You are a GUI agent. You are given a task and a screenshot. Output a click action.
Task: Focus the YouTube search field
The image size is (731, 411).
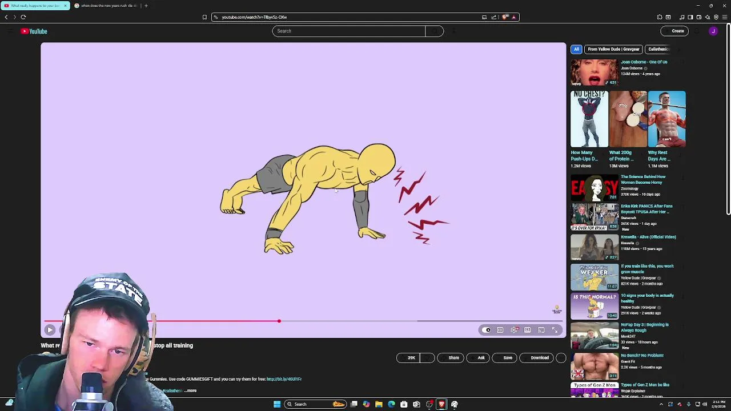pos(349,31)
